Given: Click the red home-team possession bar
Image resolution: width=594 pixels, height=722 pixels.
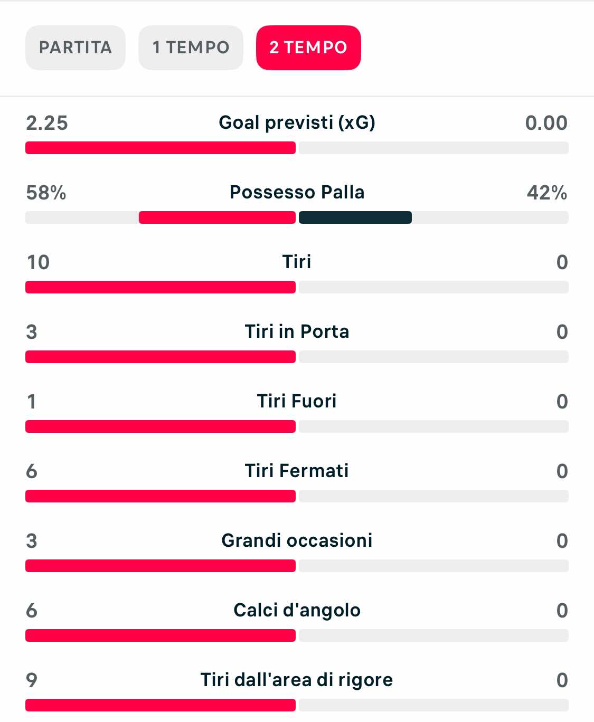Looking at the screenshot, I should pos(217,217).
